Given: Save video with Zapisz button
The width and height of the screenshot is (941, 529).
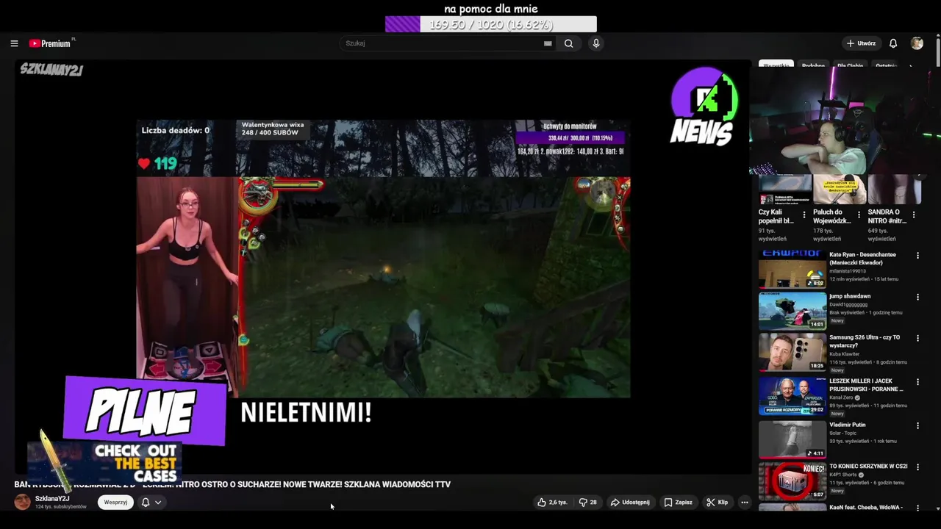Looking at the screenshot, I should (679, 503).
